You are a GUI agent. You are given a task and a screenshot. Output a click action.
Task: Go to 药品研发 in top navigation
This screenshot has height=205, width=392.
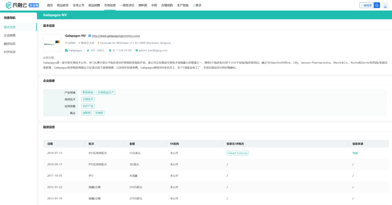tap(63, 5)
